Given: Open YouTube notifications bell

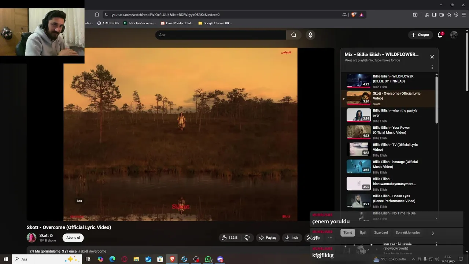Looking at the screenshot, I should 440,35.
